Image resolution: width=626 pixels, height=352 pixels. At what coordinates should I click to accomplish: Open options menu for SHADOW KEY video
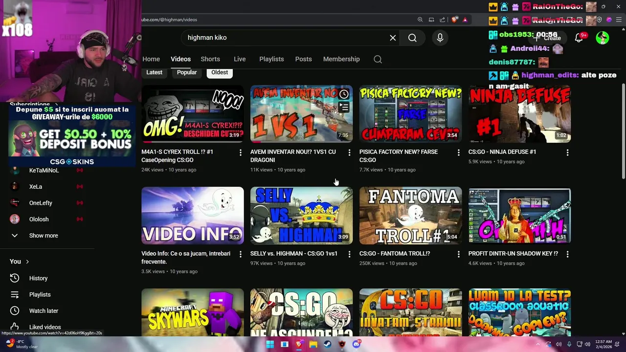567,254
